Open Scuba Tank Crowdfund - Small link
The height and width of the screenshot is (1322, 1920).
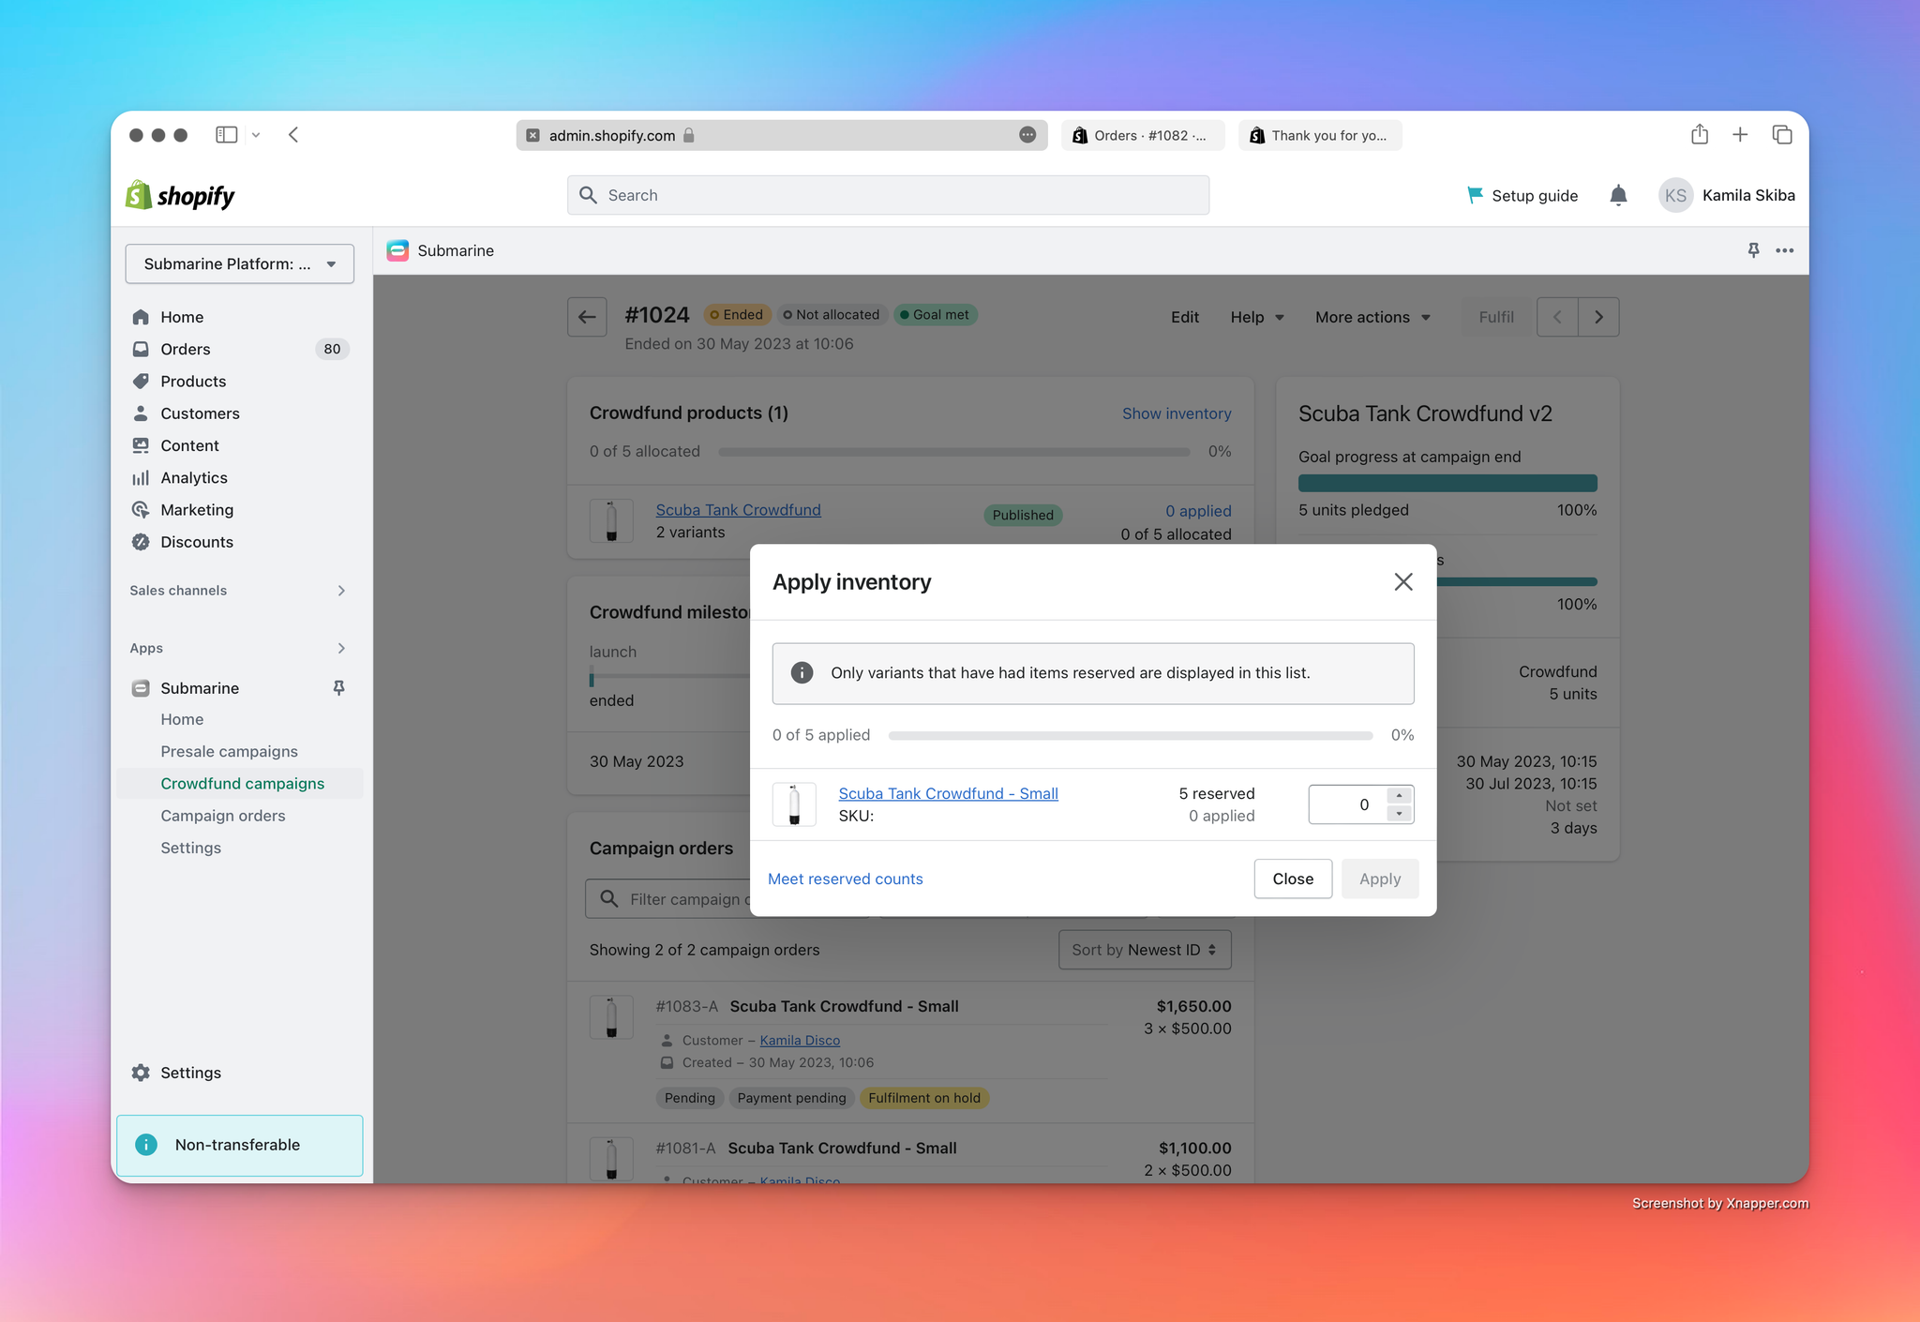[948, 793]
